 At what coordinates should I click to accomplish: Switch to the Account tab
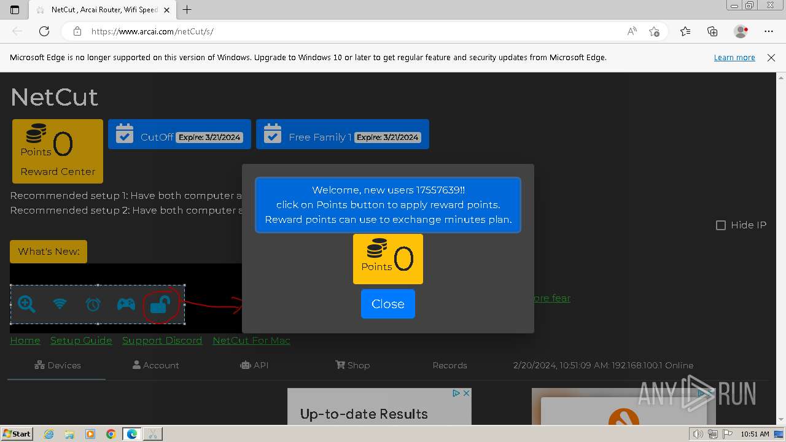point(156,365)
